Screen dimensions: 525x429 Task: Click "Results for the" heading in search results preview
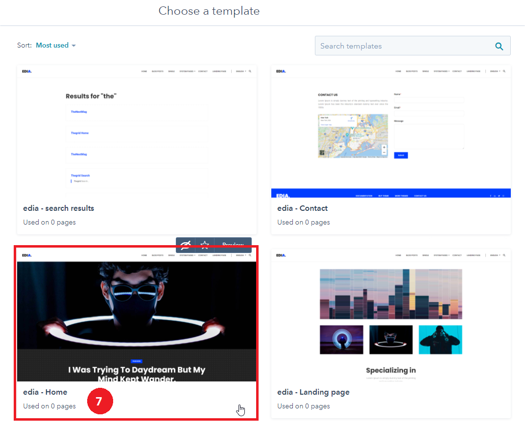[x=91, y=96]
